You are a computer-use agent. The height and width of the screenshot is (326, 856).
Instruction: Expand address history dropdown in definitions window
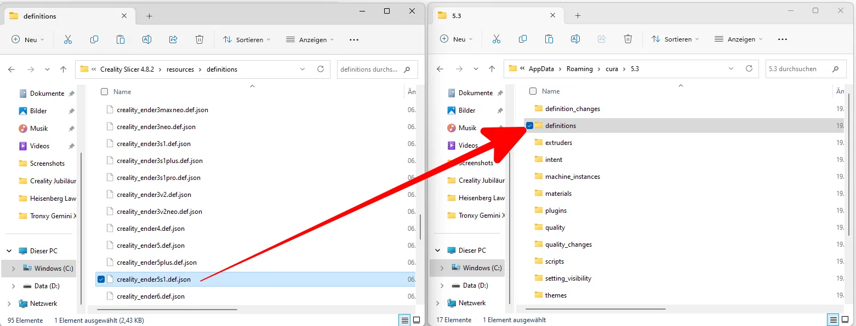click(303, 69)
